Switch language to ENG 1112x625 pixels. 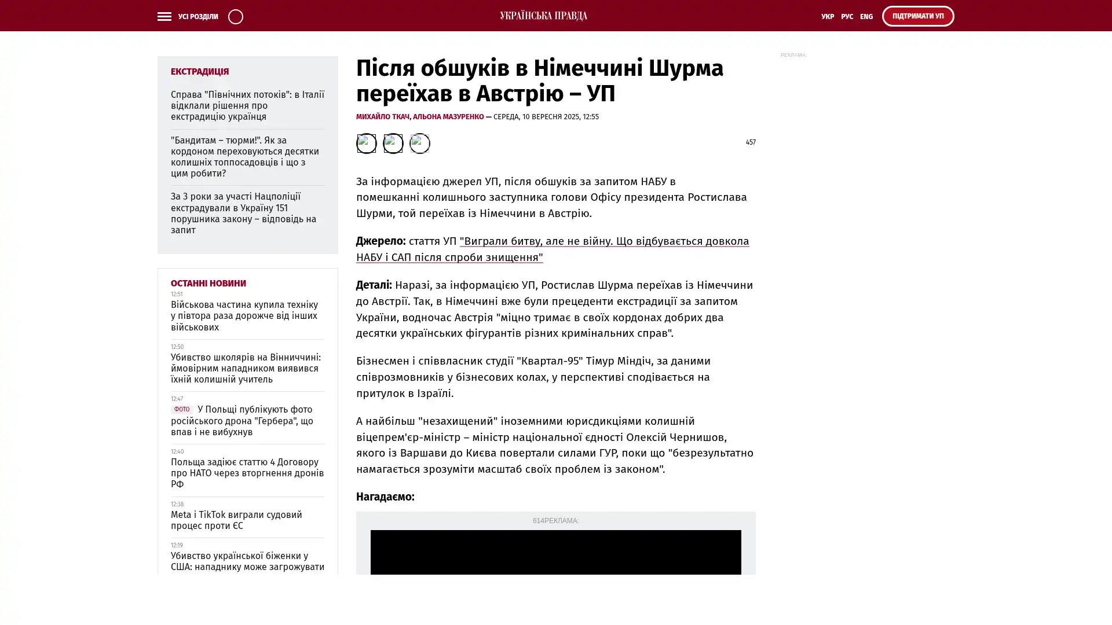866,17
